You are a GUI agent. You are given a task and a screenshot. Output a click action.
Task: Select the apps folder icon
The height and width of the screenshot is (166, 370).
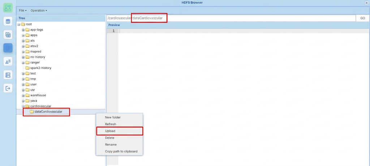(27, 35)
